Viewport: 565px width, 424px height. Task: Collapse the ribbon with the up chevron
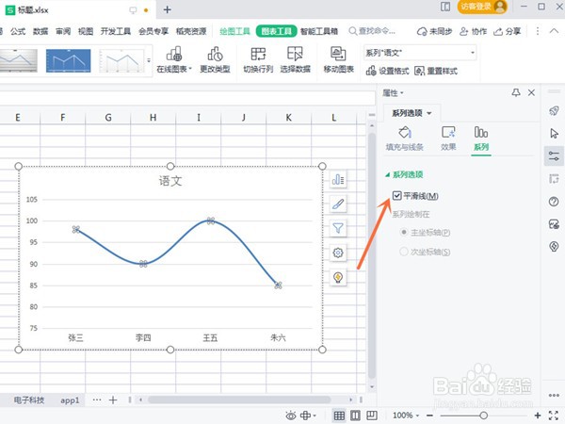click(x=554, y=31)
